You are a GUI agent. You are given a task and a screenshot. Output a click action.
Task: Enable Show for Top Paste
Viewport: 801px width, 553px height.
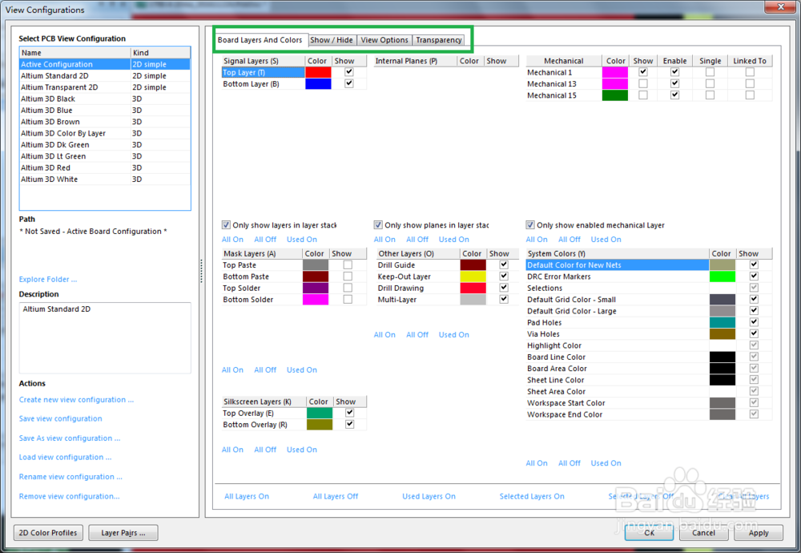348,264
